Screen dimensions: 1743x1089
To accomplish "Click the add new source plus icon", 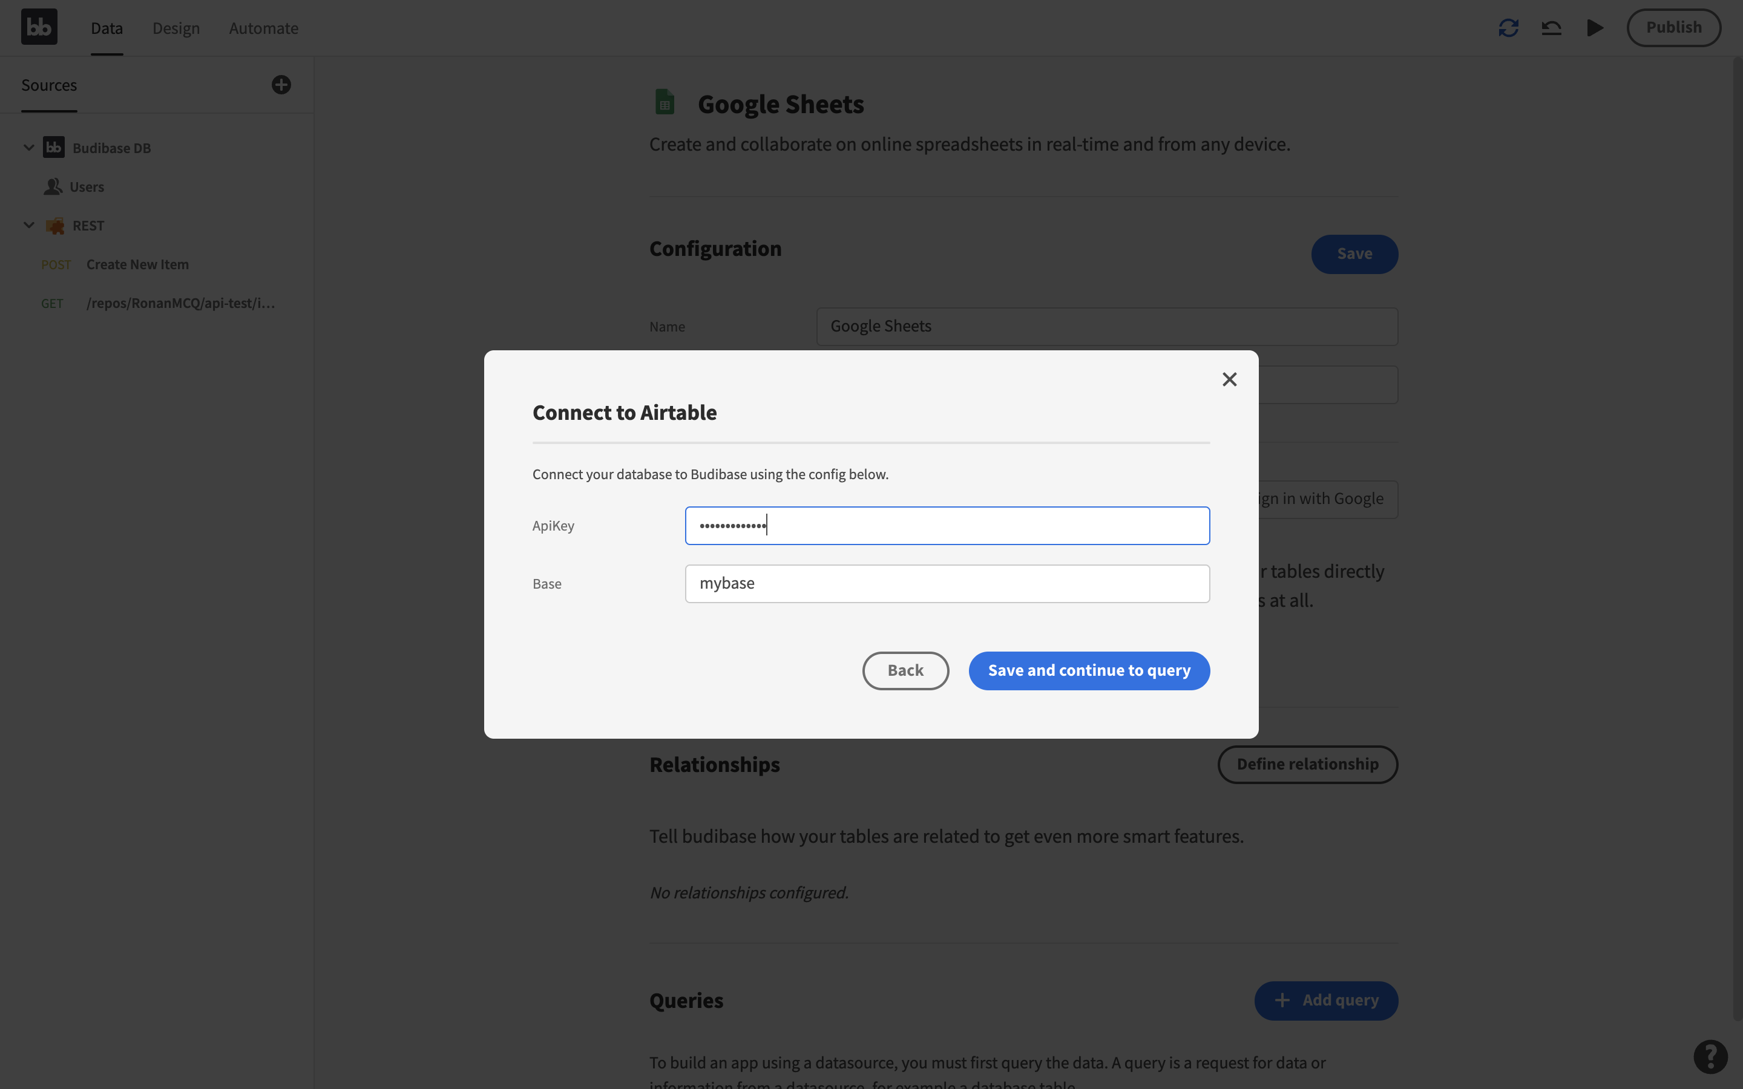I will pyautogui.click(x=281, y=84).
